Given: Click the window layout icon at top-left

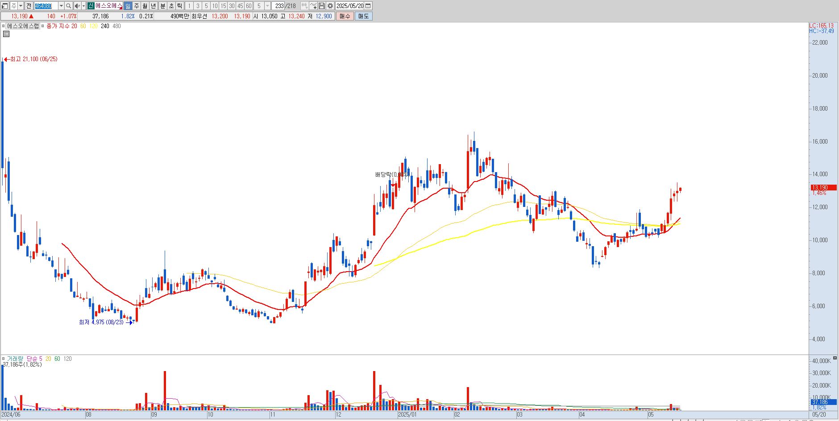Looking at the screenshot, I should coord(4,6).
